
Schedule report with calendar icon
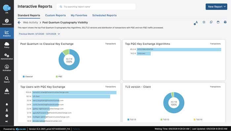tap(218, 22)
